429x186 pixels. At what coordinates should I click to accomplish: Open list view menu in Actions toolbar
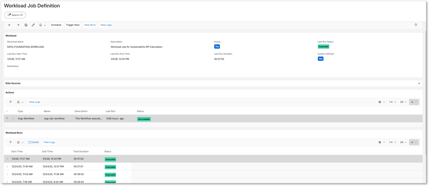coord(414,102)
